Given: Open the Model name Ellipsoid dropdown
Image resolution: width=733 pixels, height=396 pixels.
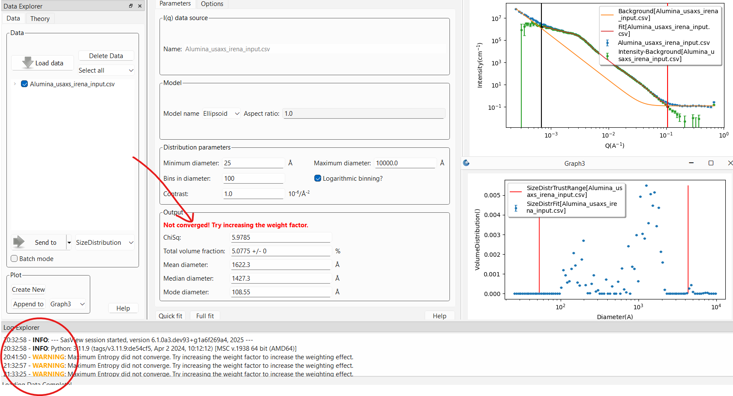Looking at the screenshot, I should [x=221, y=114].
